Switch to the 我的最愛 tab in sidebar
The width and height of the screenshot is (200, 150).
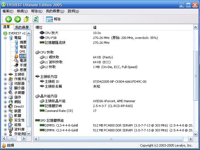point(22,27)
